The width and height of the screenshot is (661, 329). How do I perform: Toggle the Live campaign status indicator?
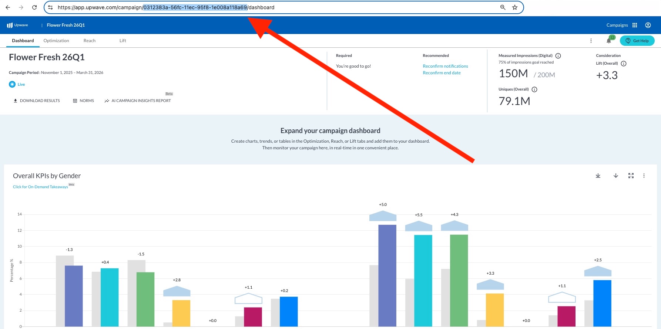click(12, 84)
